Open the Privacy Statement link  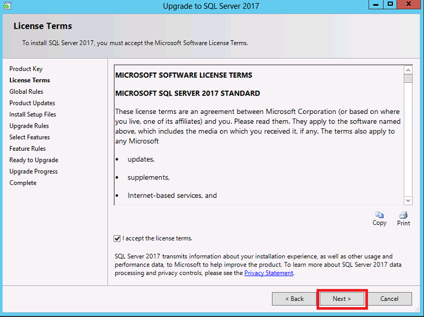tap(268, 273)
